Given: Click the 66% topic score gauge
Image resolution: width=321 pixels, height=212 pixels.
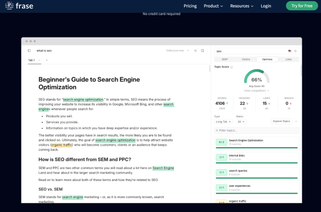Looking at the screenshot, I should coord(256,77).
